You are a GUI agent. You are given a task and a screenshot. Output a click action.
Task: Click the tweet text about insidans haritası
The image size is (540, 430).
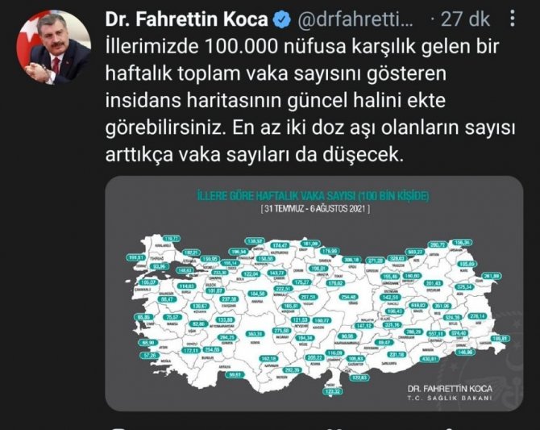(x=310, y=100)
